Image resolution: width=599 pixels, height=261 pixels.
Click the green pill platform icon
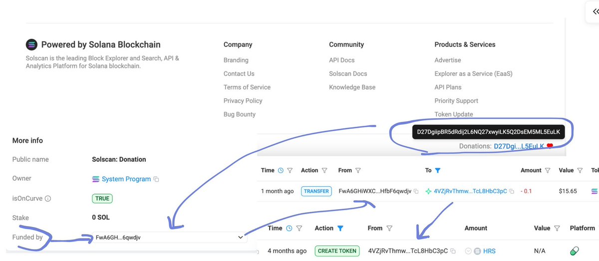tap(575, 251)
